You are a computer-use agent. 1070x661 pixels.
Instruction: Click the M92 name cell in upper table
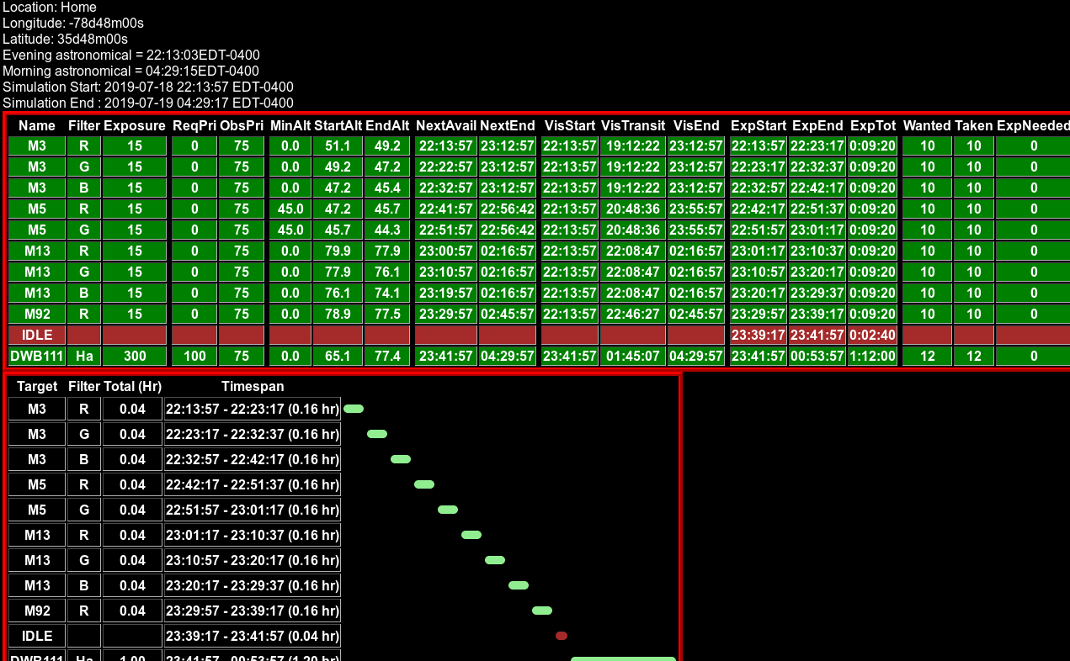[37, 314]
